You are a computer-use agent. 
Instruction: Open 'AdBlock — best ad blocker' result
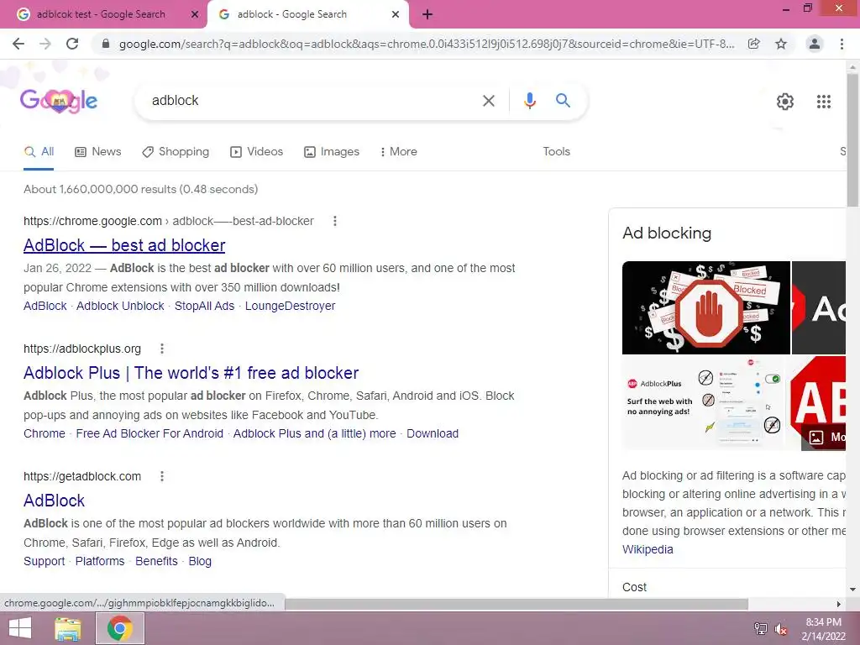pos(124,245)
